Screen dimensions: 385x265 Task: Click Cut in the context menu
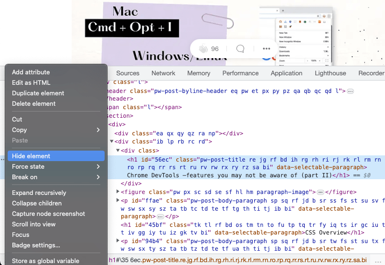[17, 120]
